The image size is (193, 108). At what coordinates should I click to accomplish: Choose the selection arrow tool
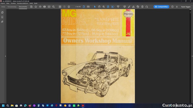95,7
